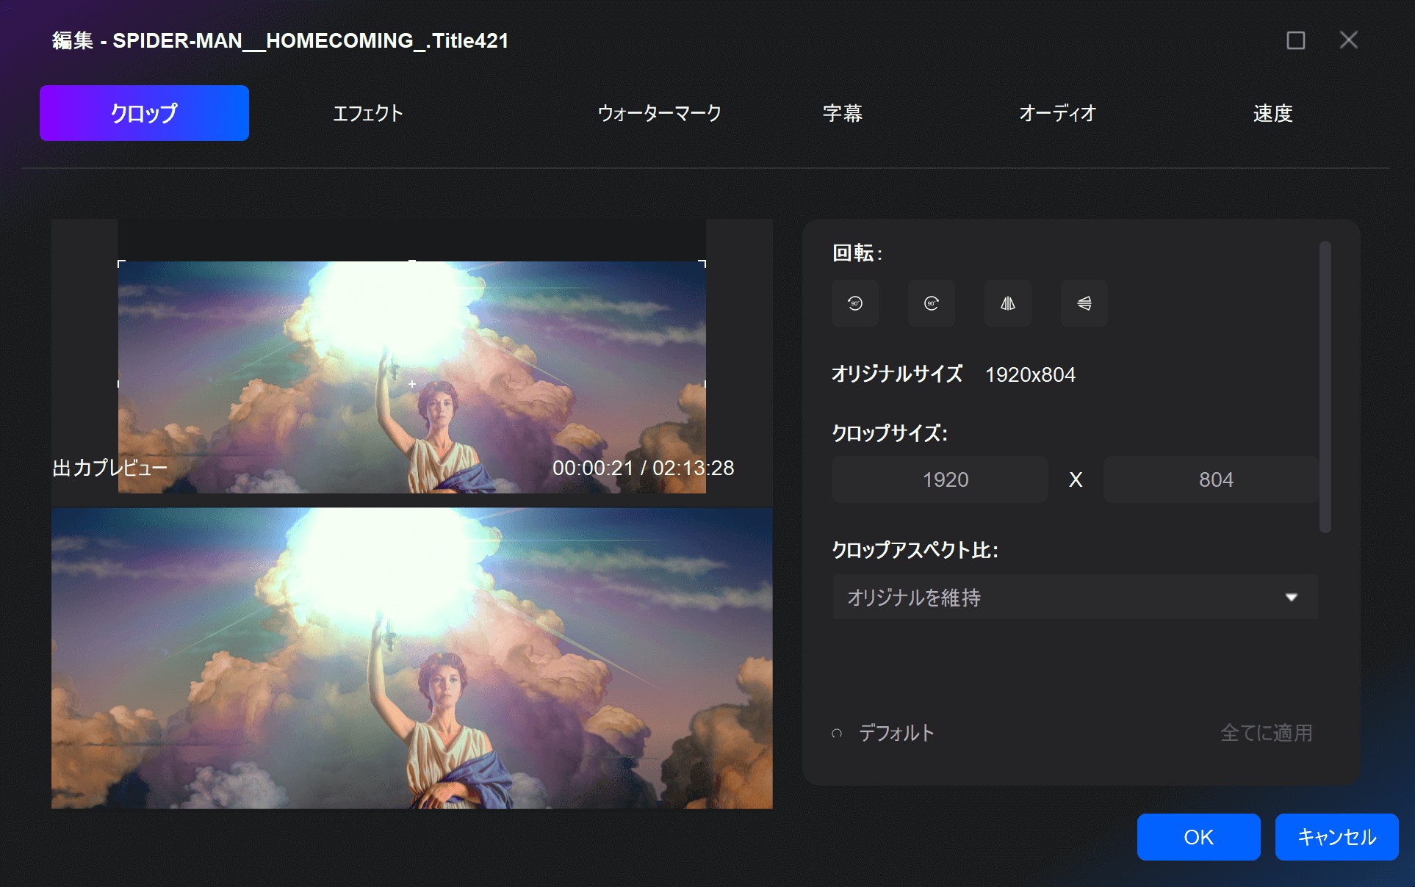Confirm edits with the OK button
Screen dimensions: 1415x887
[1199, 837]
